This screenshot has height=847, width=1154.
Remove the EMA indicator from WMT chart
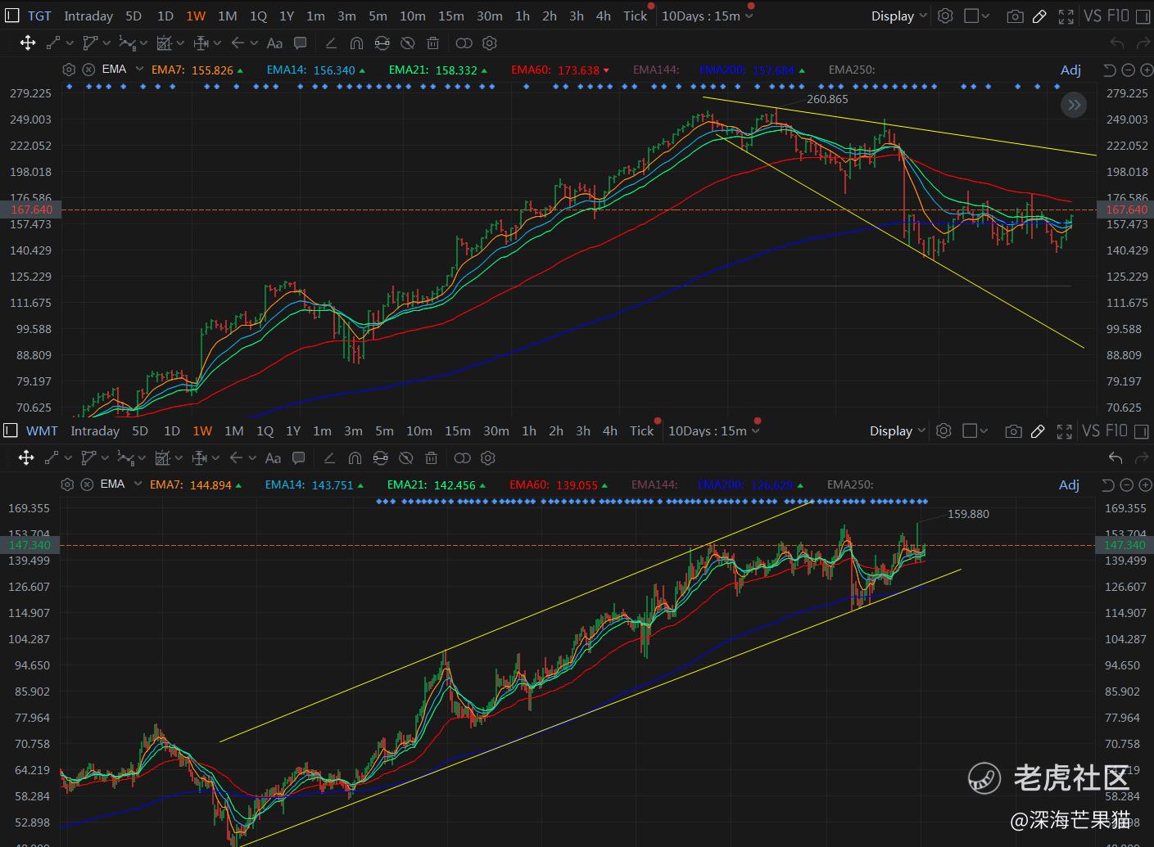(87, 484)
